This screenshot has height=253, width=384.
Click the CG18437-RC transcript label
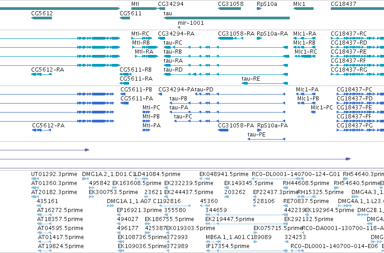click(x=349, y=34)
